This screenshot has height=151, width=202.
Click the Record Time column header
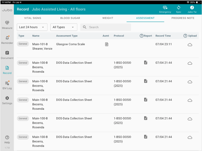(x=163, y=36)
